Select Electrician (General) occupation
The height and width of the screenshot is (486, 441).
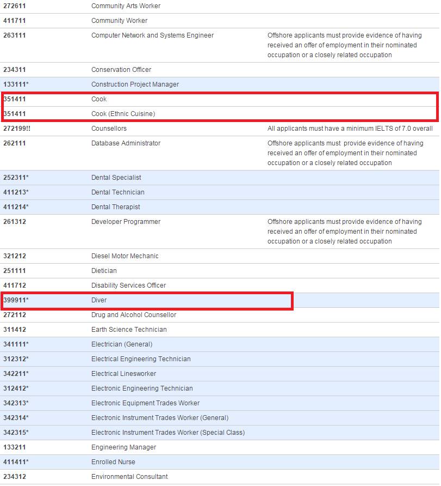point(122,344)
